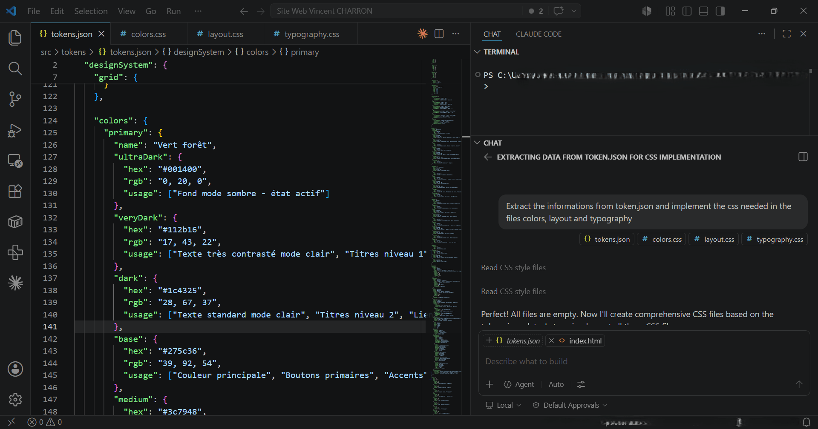The height and width of the screenshot is (429, 818).
Task: Open the Run menu
Action: [x=173, y=11]
